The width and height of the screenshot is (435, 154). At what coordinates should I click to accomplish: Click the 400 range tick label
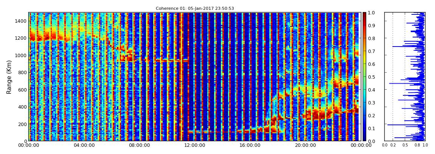click(x=22, y=107)
